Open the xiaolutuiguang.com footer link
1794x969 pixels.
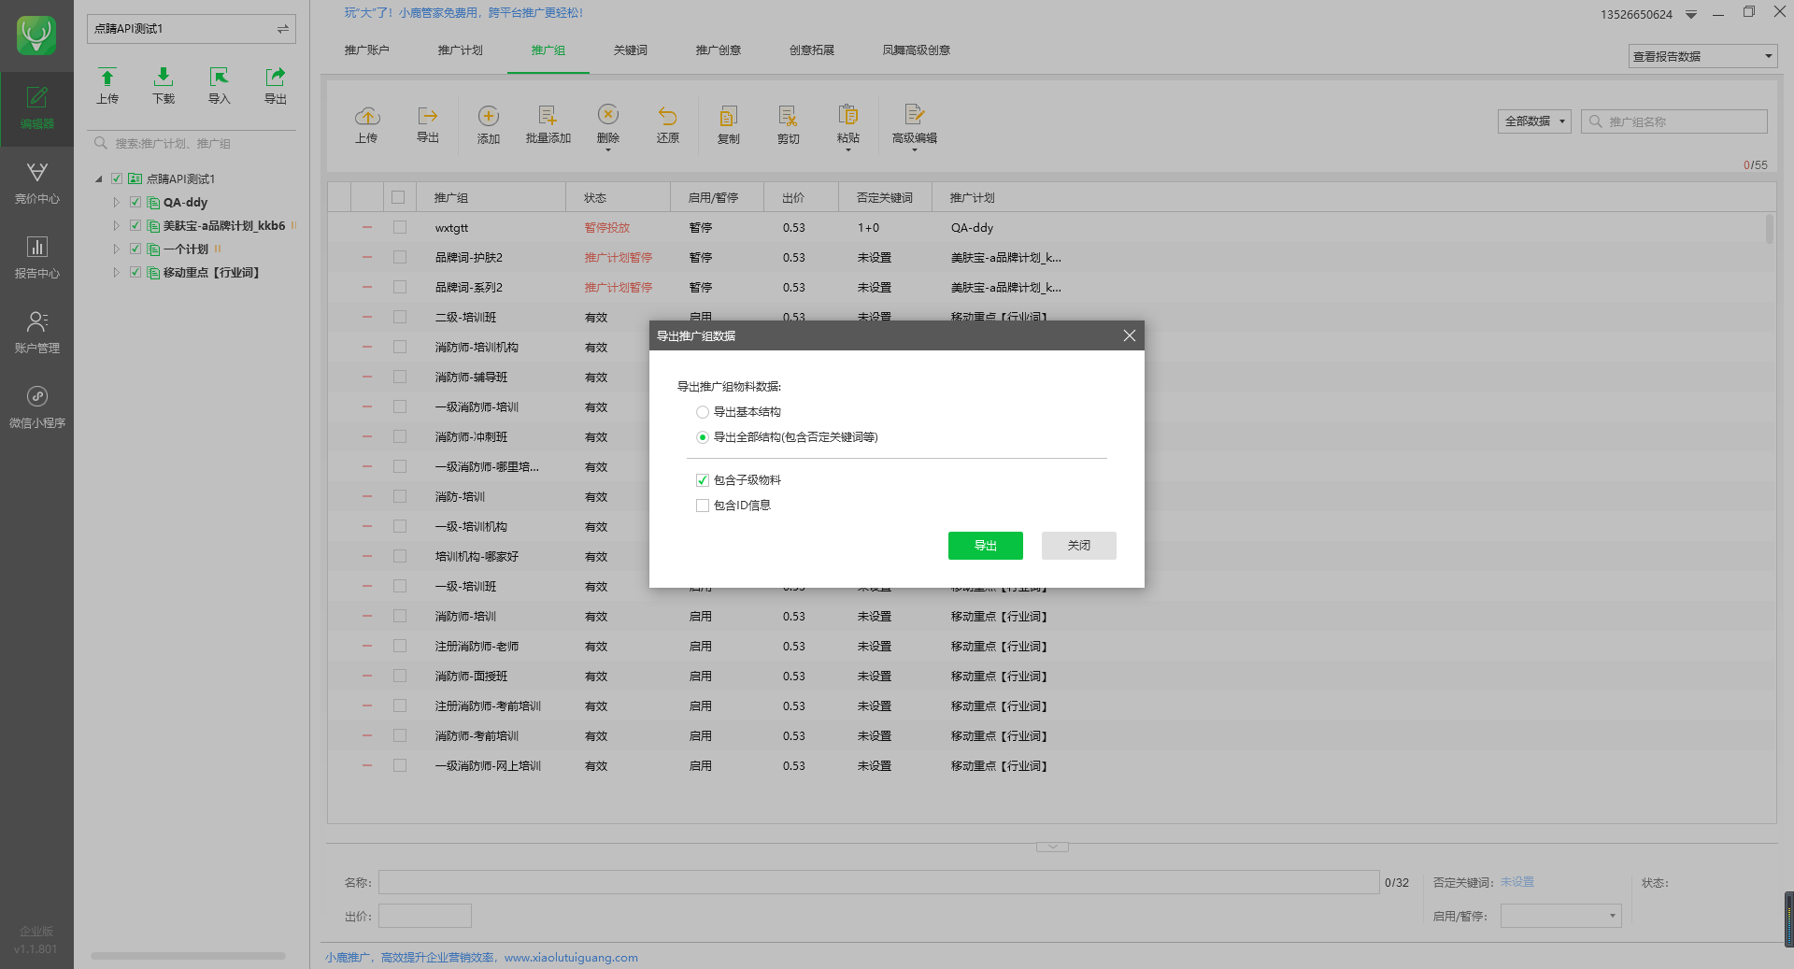(571, 958)
